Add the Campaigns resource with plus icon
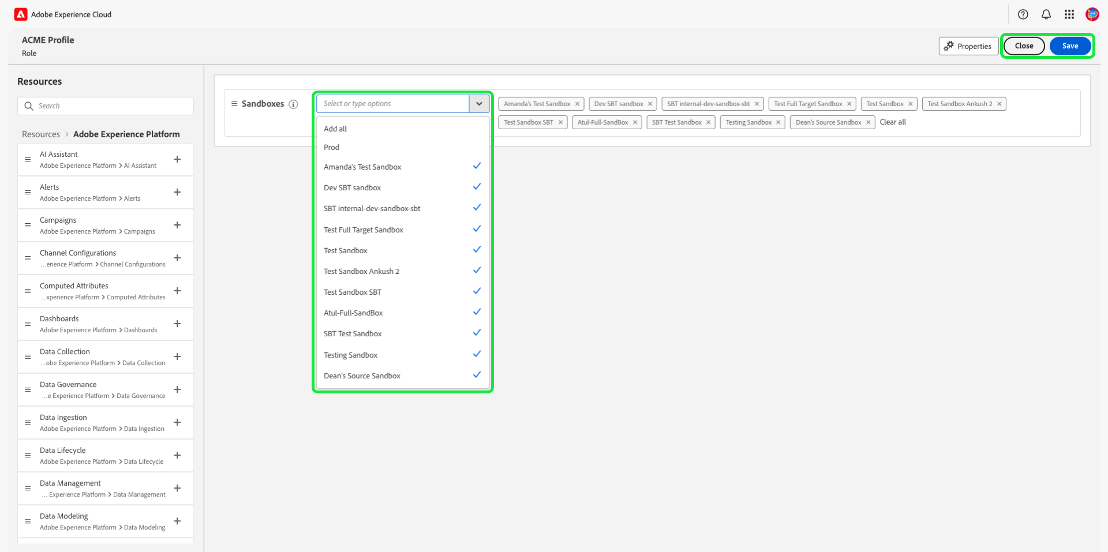 [x=177, y=225]
